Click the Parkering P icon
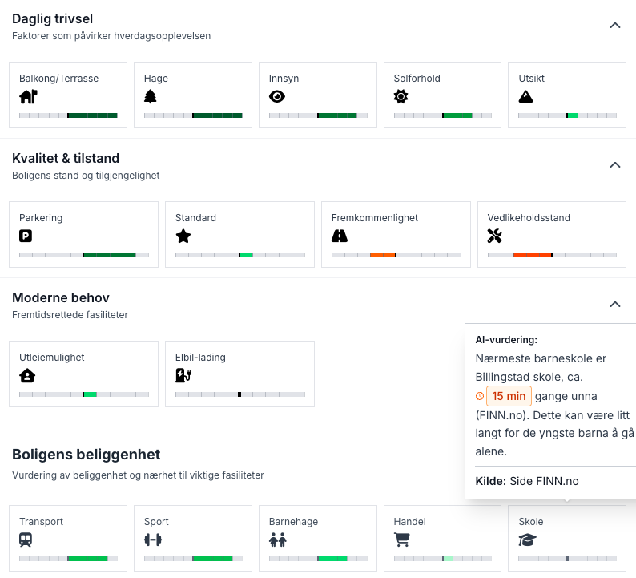 [26, 236]
